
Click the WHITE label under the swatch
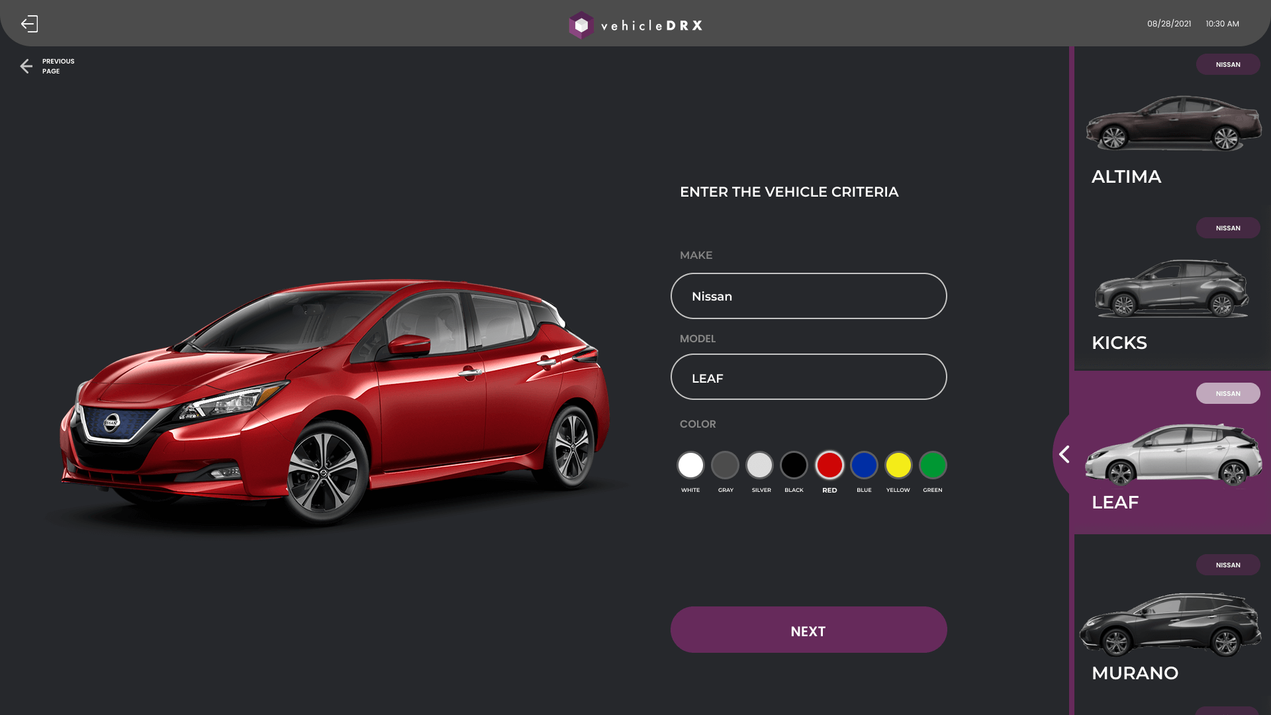(x=690, y=490)
